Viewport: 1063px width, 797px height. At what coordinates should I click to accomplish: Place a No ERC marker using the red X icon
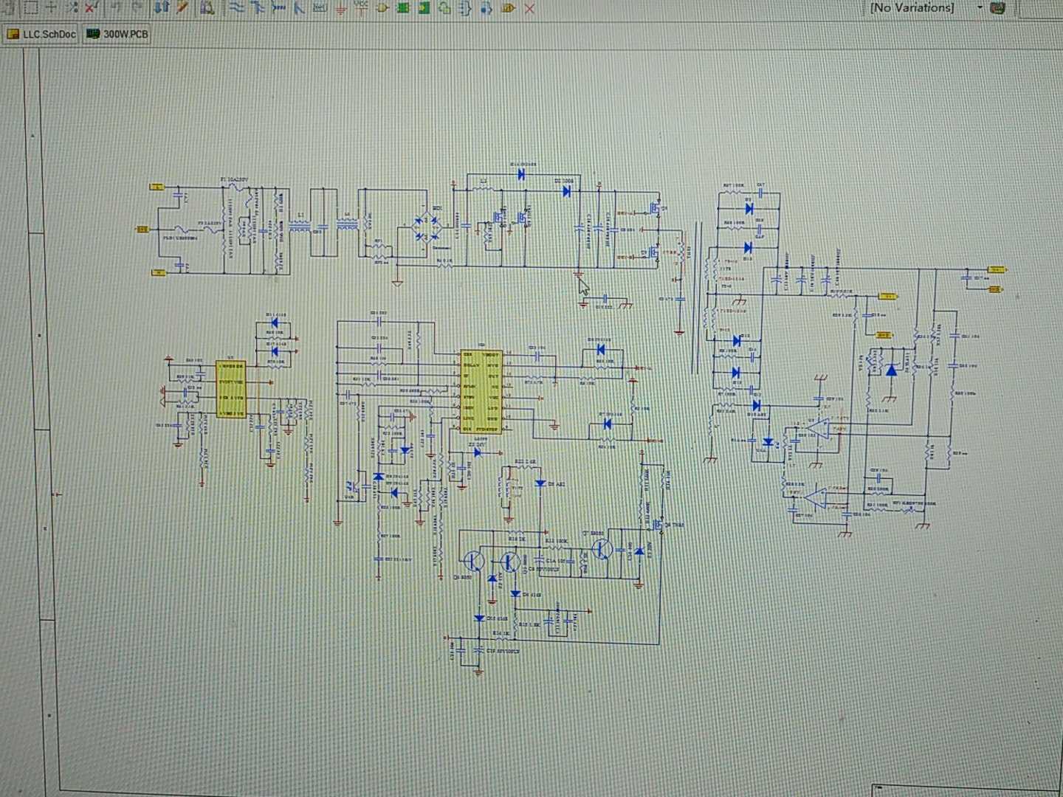[529, 8]
